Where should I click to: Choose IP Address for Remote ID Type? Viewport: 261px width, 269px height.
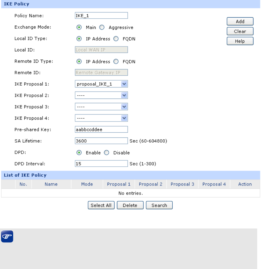[x=79, y=61]
